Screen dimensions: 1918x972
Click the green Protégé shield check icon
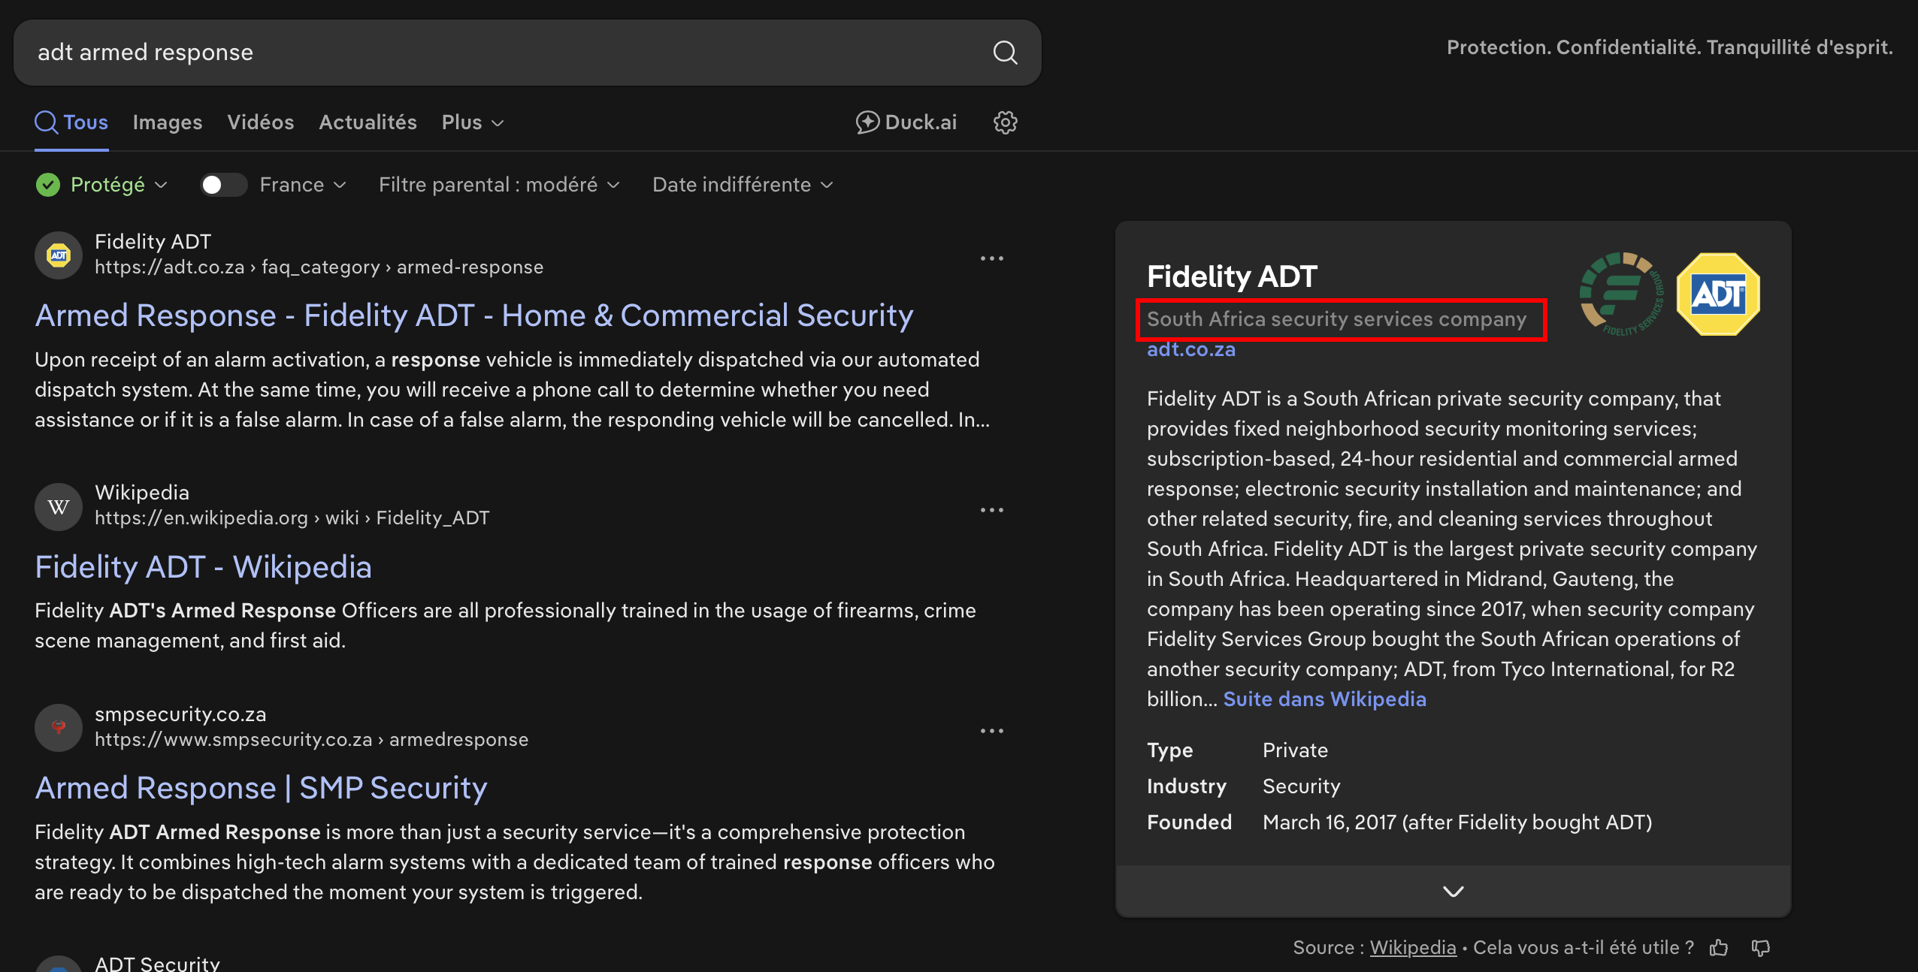point(48,185)
